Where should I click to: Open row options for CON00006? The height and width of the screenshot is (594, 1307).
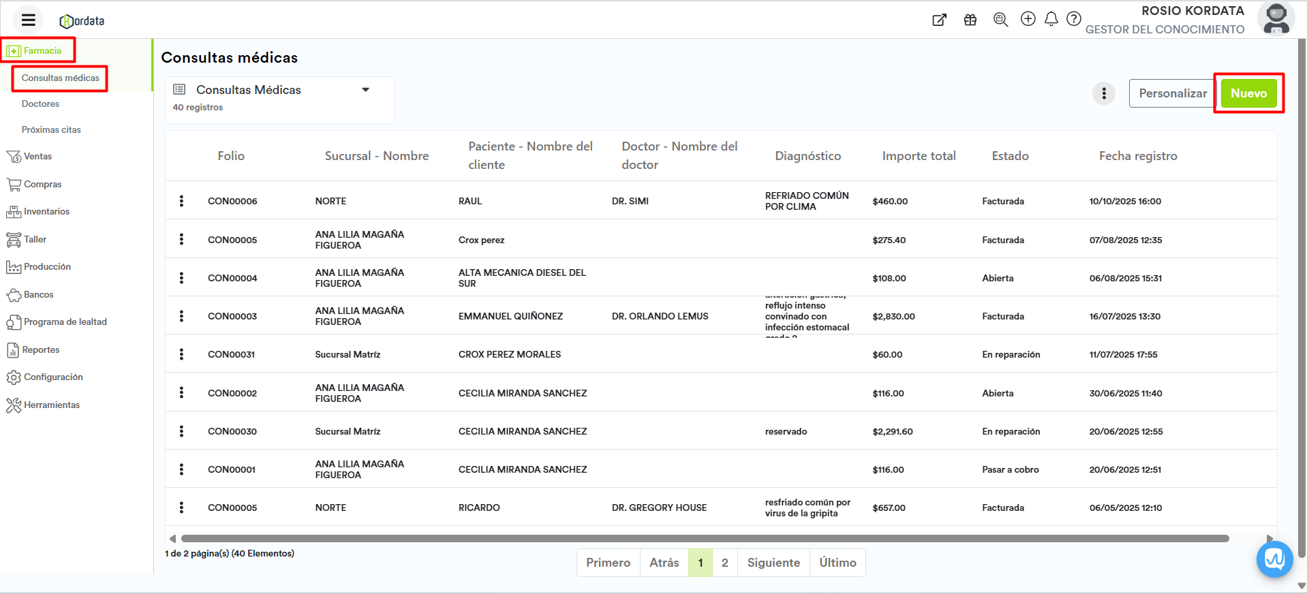point(181,201)
